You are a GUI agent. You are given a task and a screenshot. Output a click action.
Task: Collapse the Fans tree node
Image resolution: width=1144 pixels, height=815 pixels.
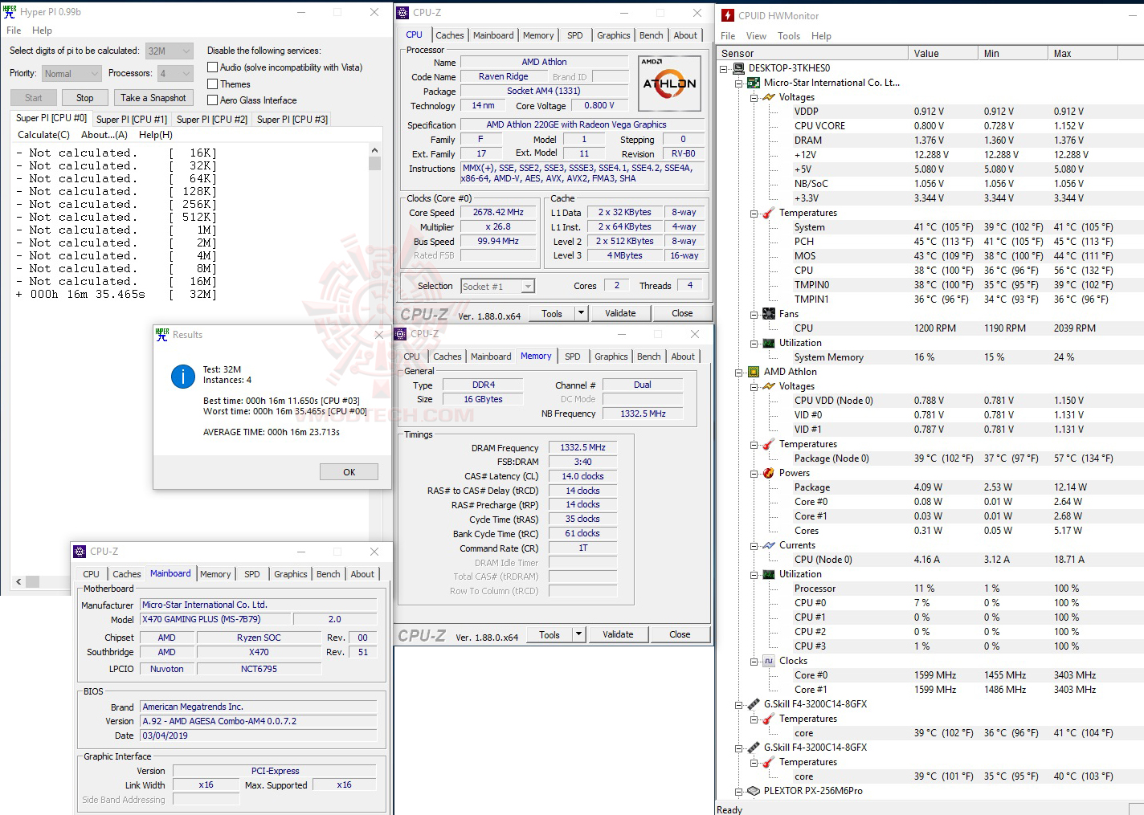coord(754,314)
